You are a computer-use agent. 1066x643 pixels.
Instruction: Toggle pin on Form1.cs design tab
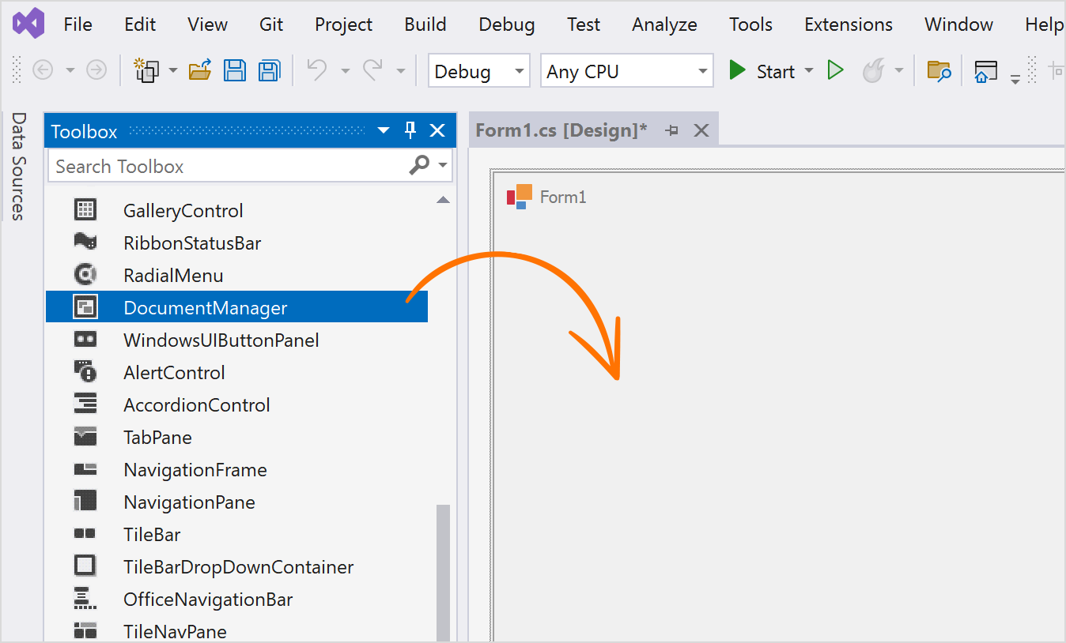672,130
